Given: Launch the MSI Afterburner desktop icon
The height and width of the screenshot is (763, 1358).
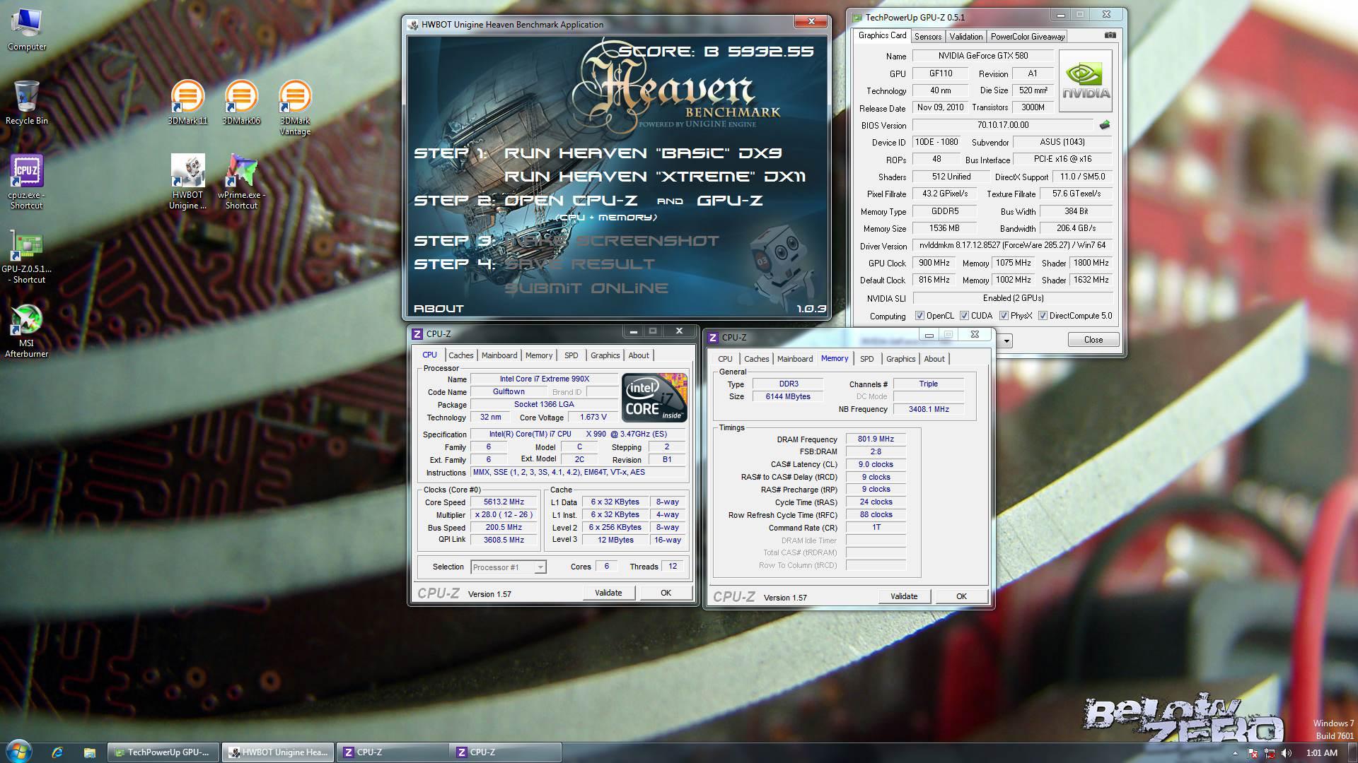Looking at the screenshot, I should [x=27, y=331].
